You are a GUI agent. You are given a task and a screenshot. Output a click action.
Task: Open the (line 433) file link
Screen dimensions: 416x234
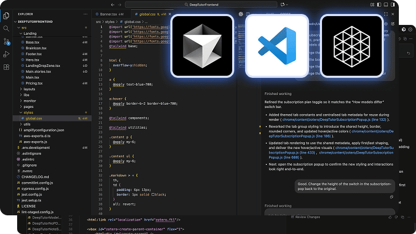(x=307, y=153)
